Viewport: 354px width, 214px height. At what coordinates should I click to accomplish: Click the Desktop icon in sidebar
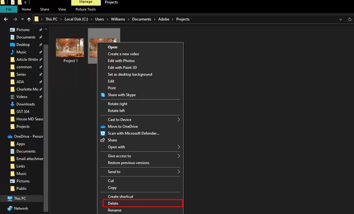pos(12,45)
